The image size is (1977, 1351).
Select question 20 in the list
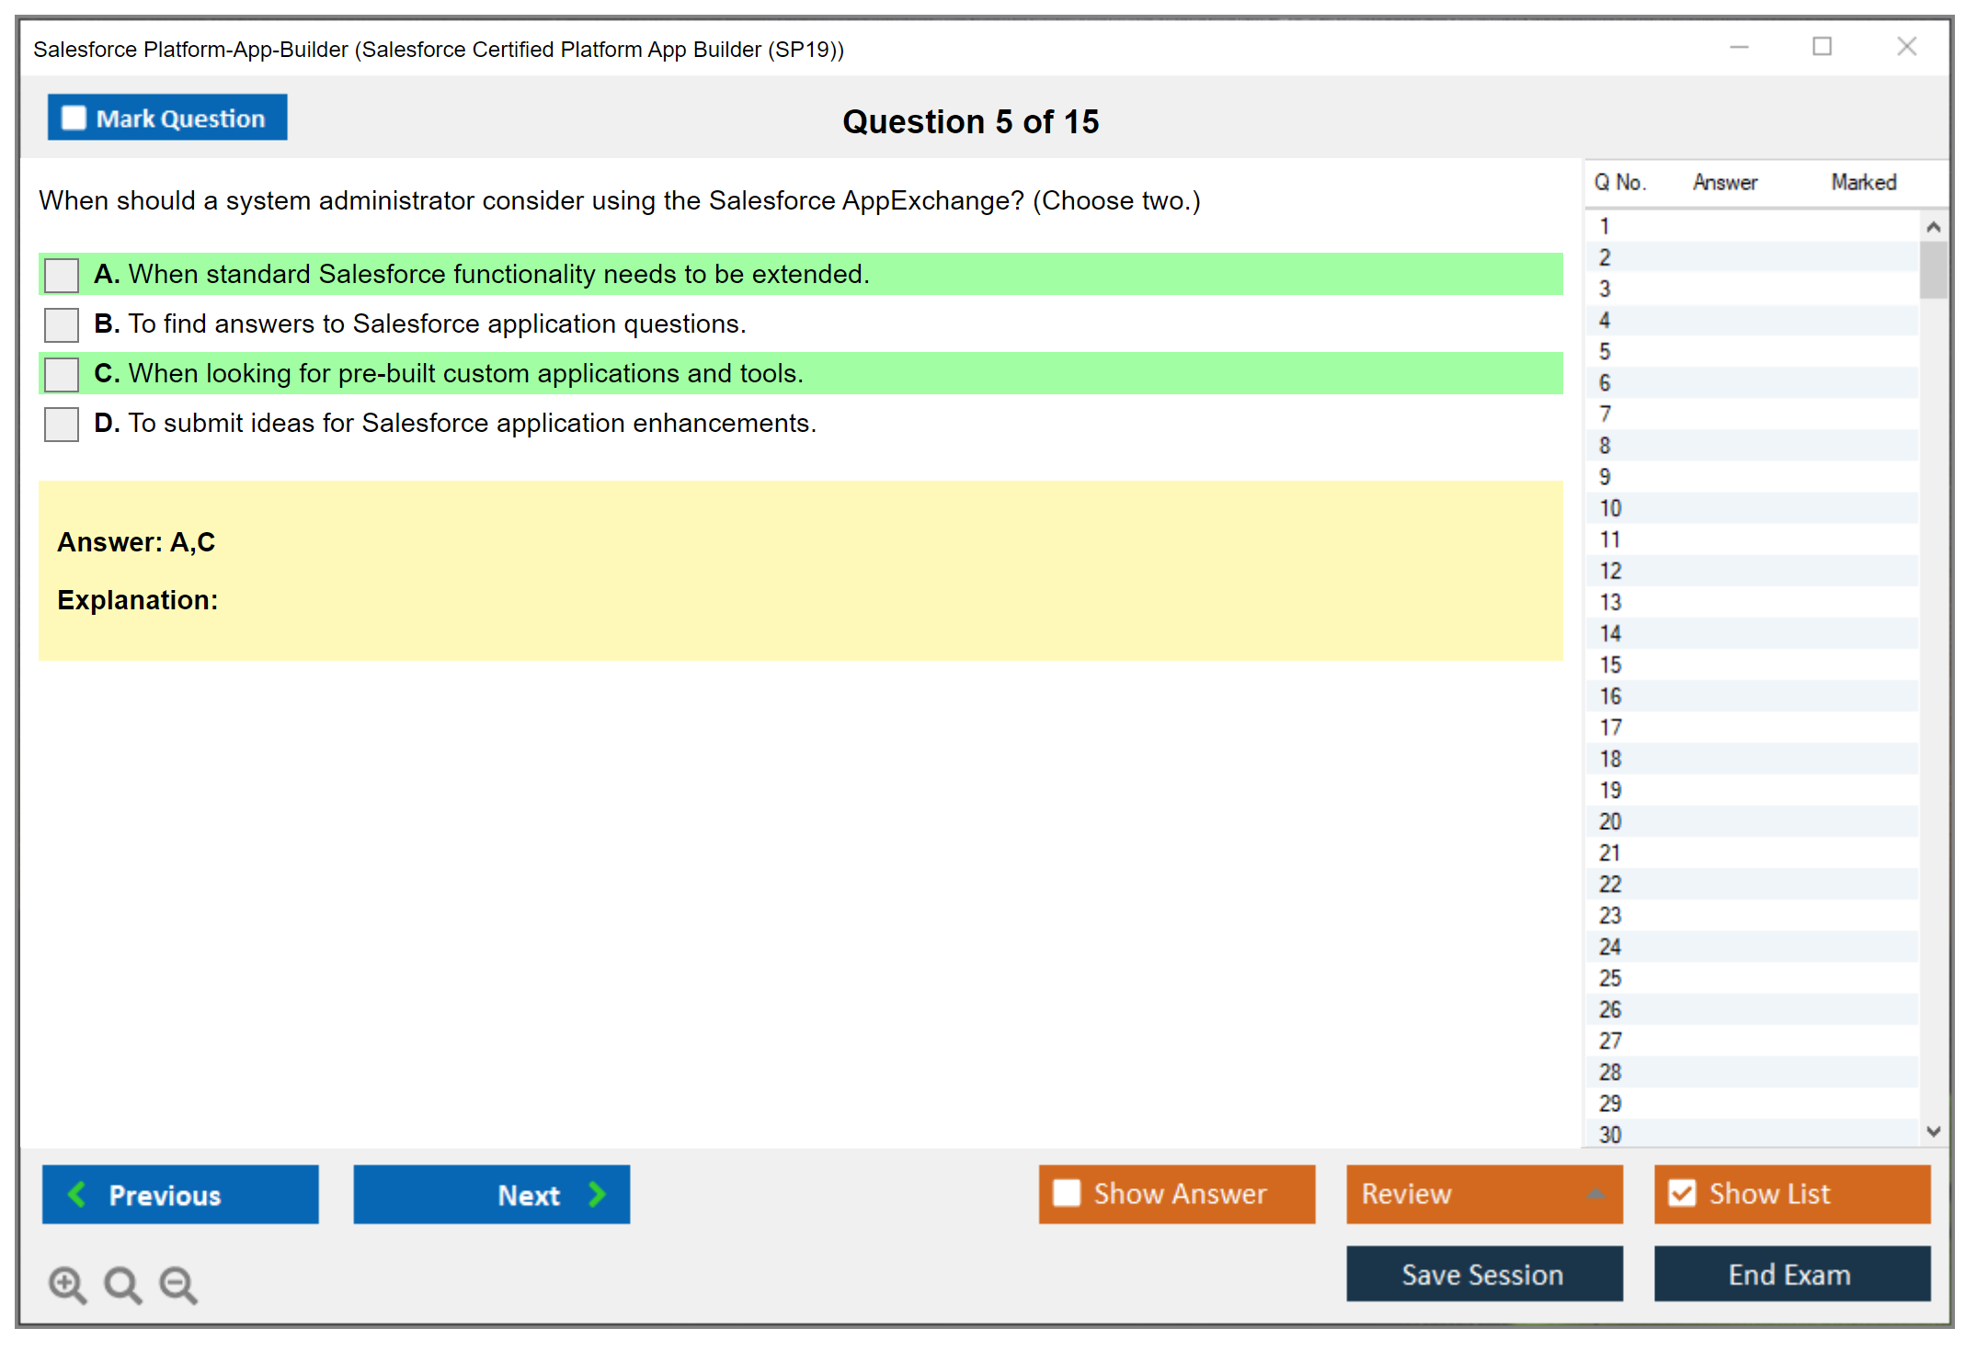point(1610,822)
